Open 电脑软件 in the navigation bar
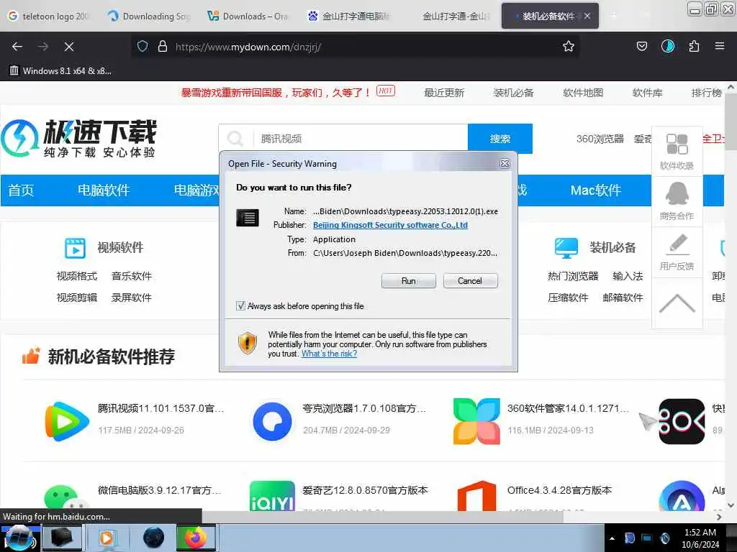Image resolution: width=737 pixels, height=552 pixels. click(x=104, y=190)
